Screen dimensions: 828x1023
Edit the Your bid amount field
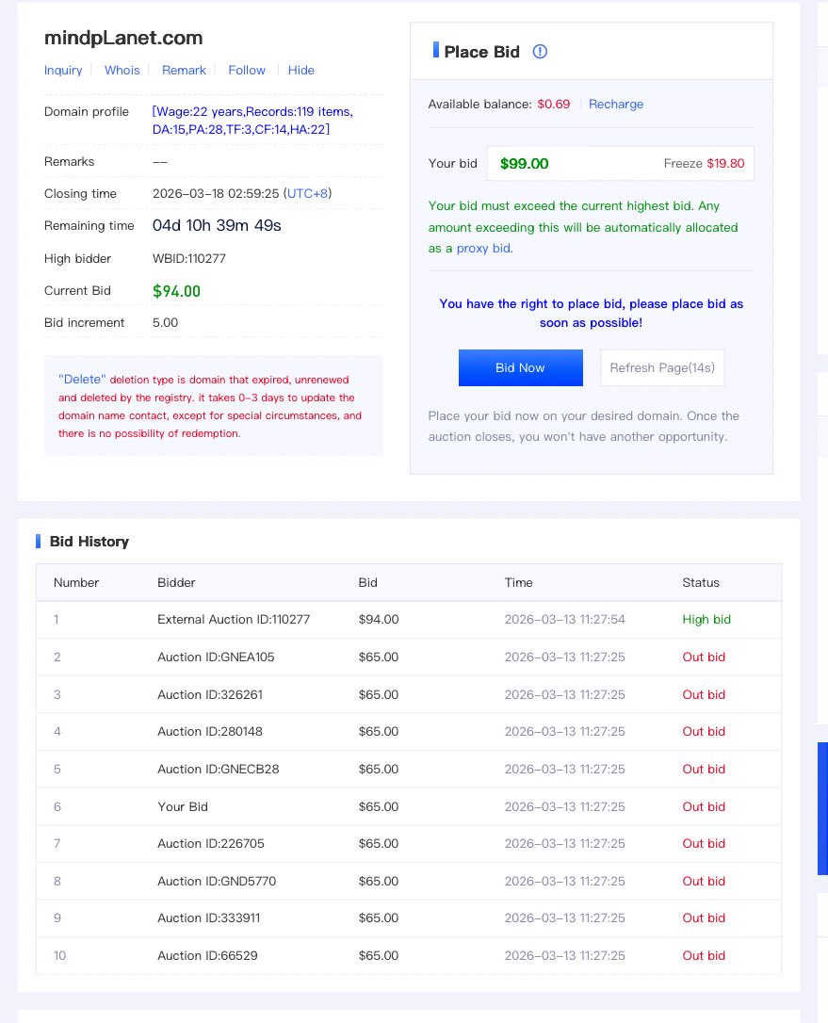coord(621,164)
